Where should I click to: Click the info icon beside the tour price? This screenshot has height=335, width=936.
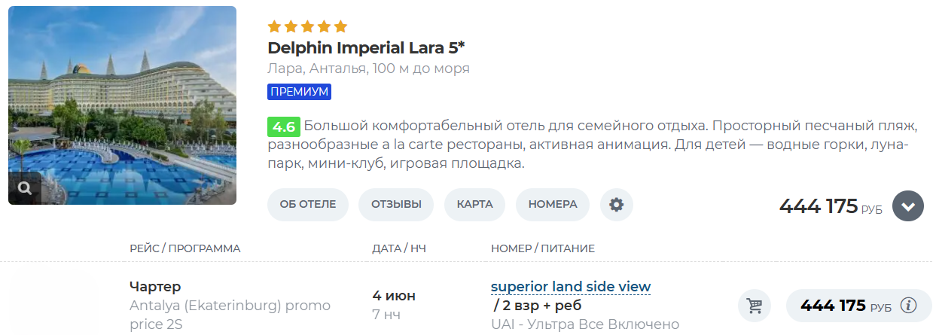point(909,306)
